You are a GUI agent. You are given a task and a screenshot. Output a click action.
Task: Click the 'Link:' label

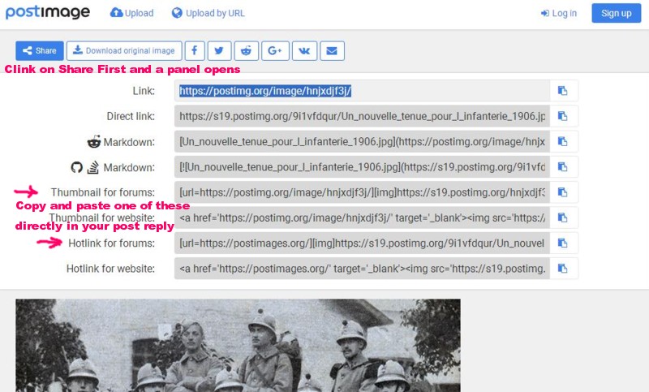point(144,91)
